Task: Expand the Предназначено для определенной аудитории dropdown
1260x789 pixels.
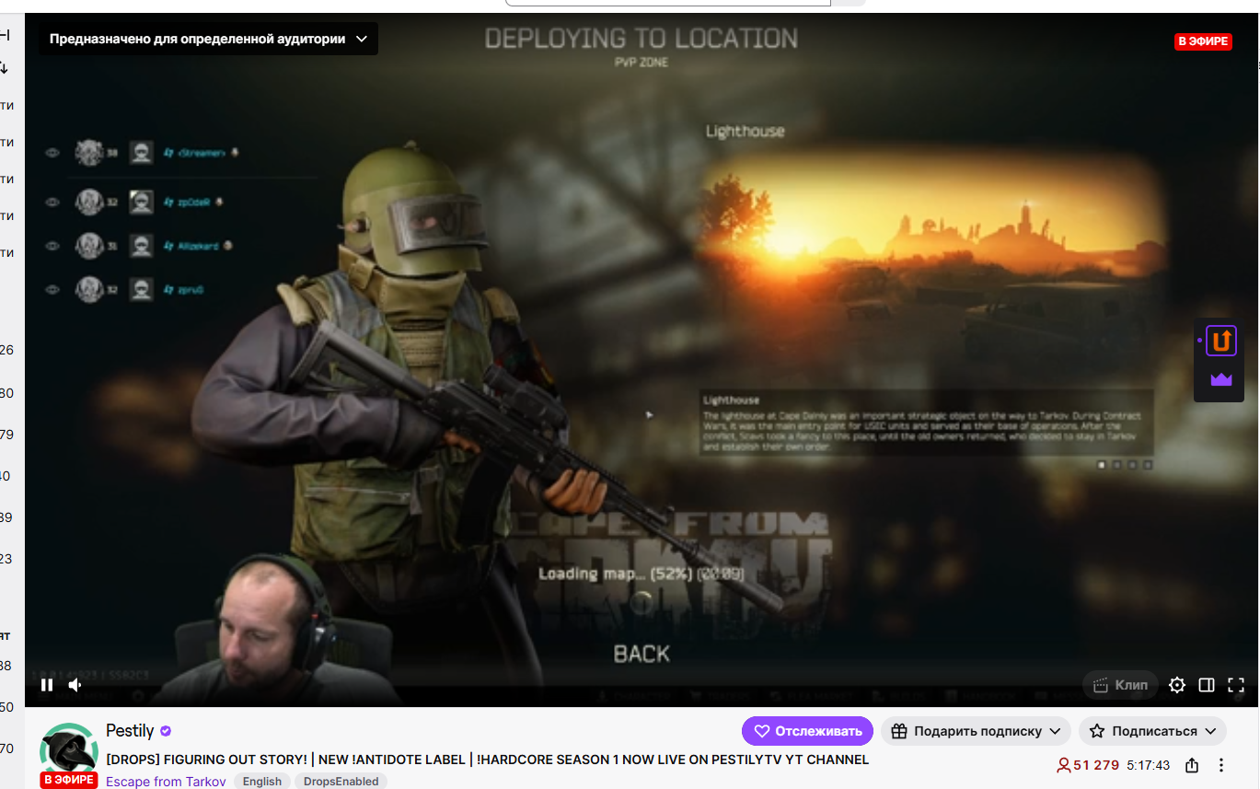Action: 208,39
